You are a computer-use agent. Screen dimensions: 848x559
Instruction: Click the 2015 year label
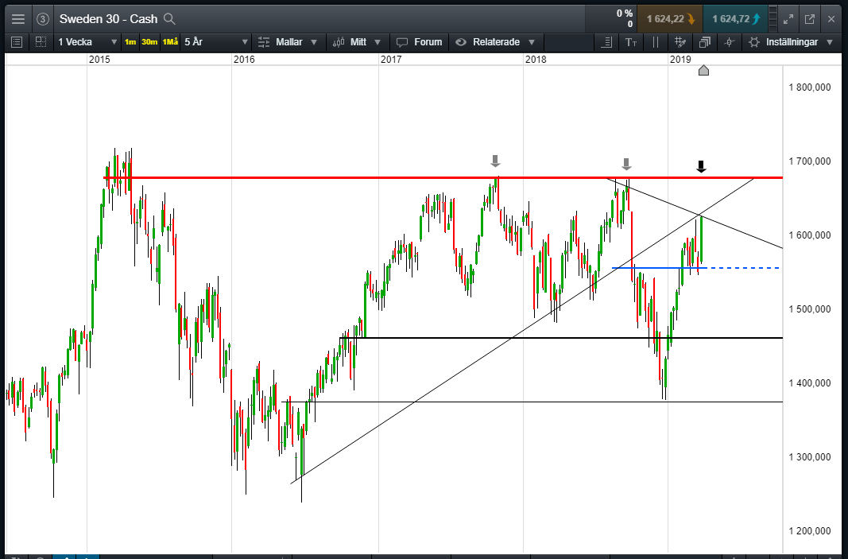[99, 60]
